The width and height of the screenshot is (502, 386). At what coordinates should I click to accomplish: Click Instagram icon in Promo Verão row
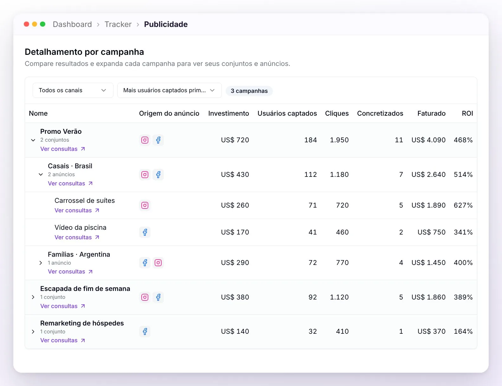[145, 140]
